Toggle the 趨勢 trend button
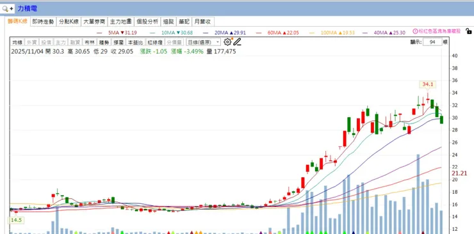The width and height of the screenshot is (474, 234). [x=104, y=42]
